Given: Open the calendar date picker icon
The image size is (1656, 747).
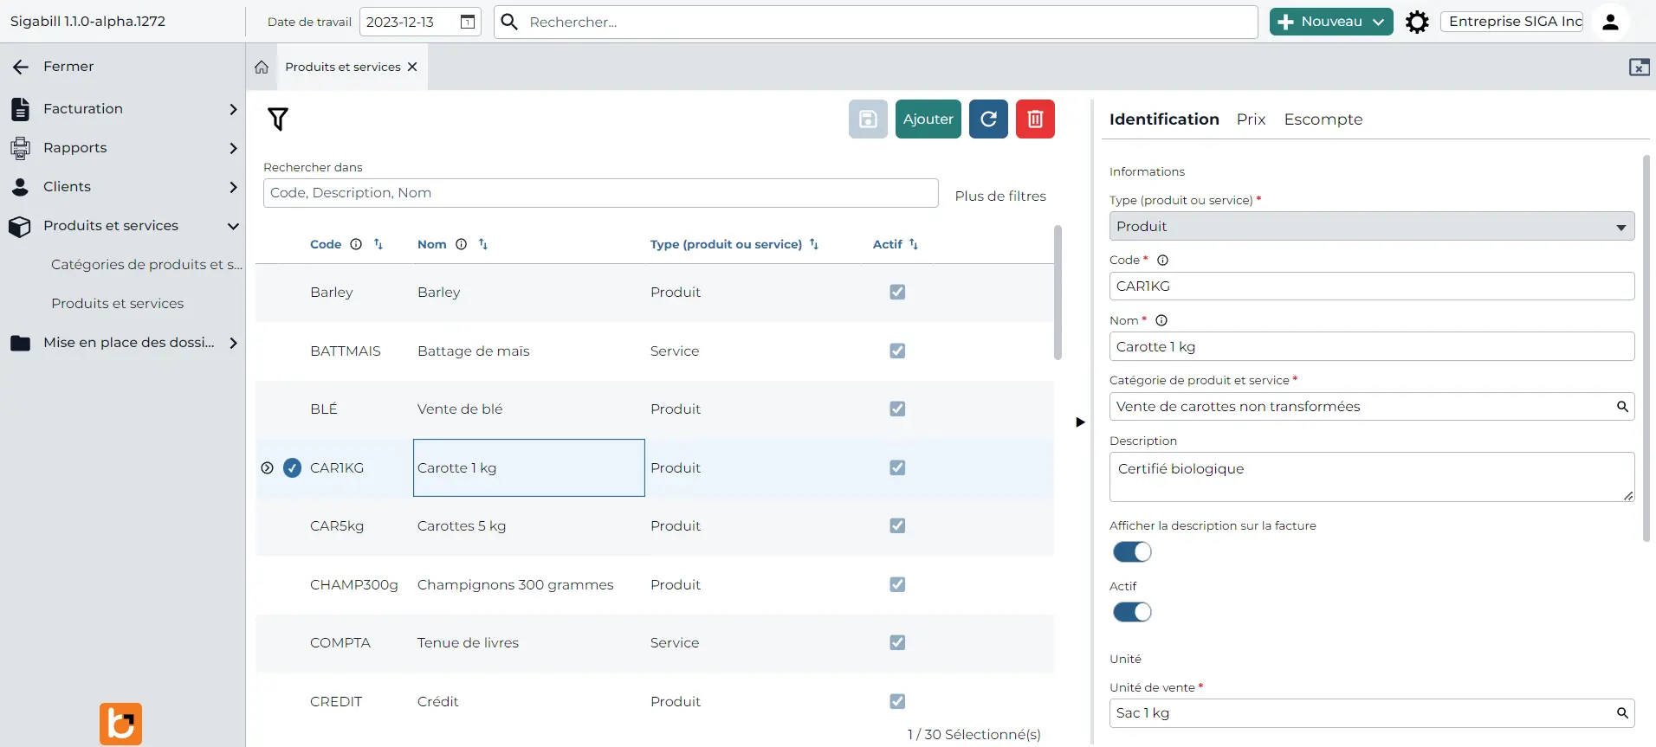Looking at the screenshot, I should 468,22.
